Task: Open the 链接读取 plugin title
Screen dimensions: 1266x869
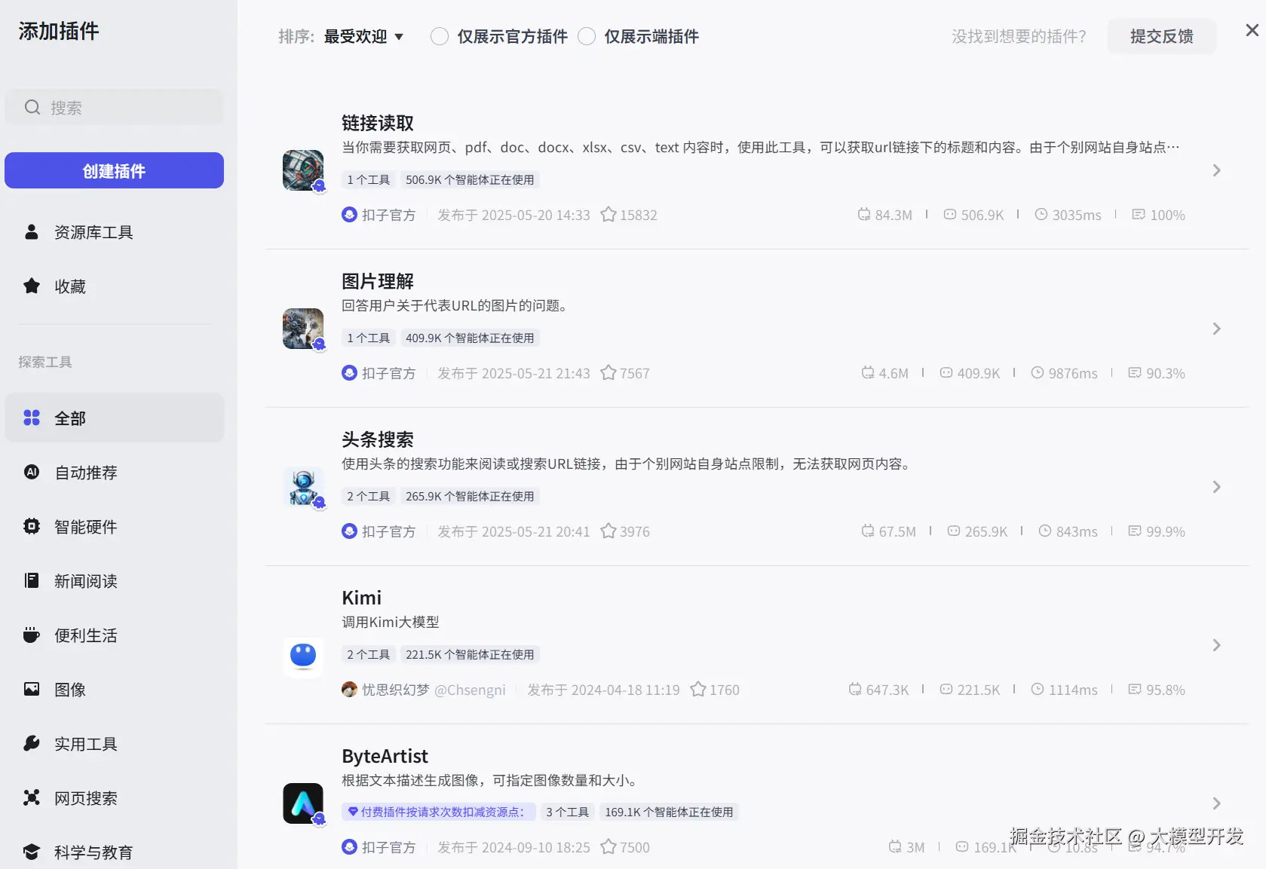Action: click(378, 123)
